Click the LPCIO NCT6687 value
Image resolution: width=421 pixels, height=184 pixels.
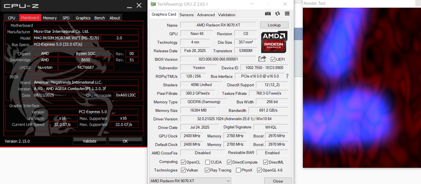click(86, 67)
